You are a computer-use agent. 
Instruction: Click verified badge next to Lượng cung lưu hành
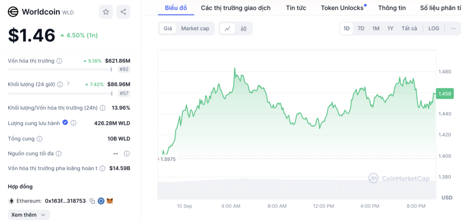(x=65, y=123)
